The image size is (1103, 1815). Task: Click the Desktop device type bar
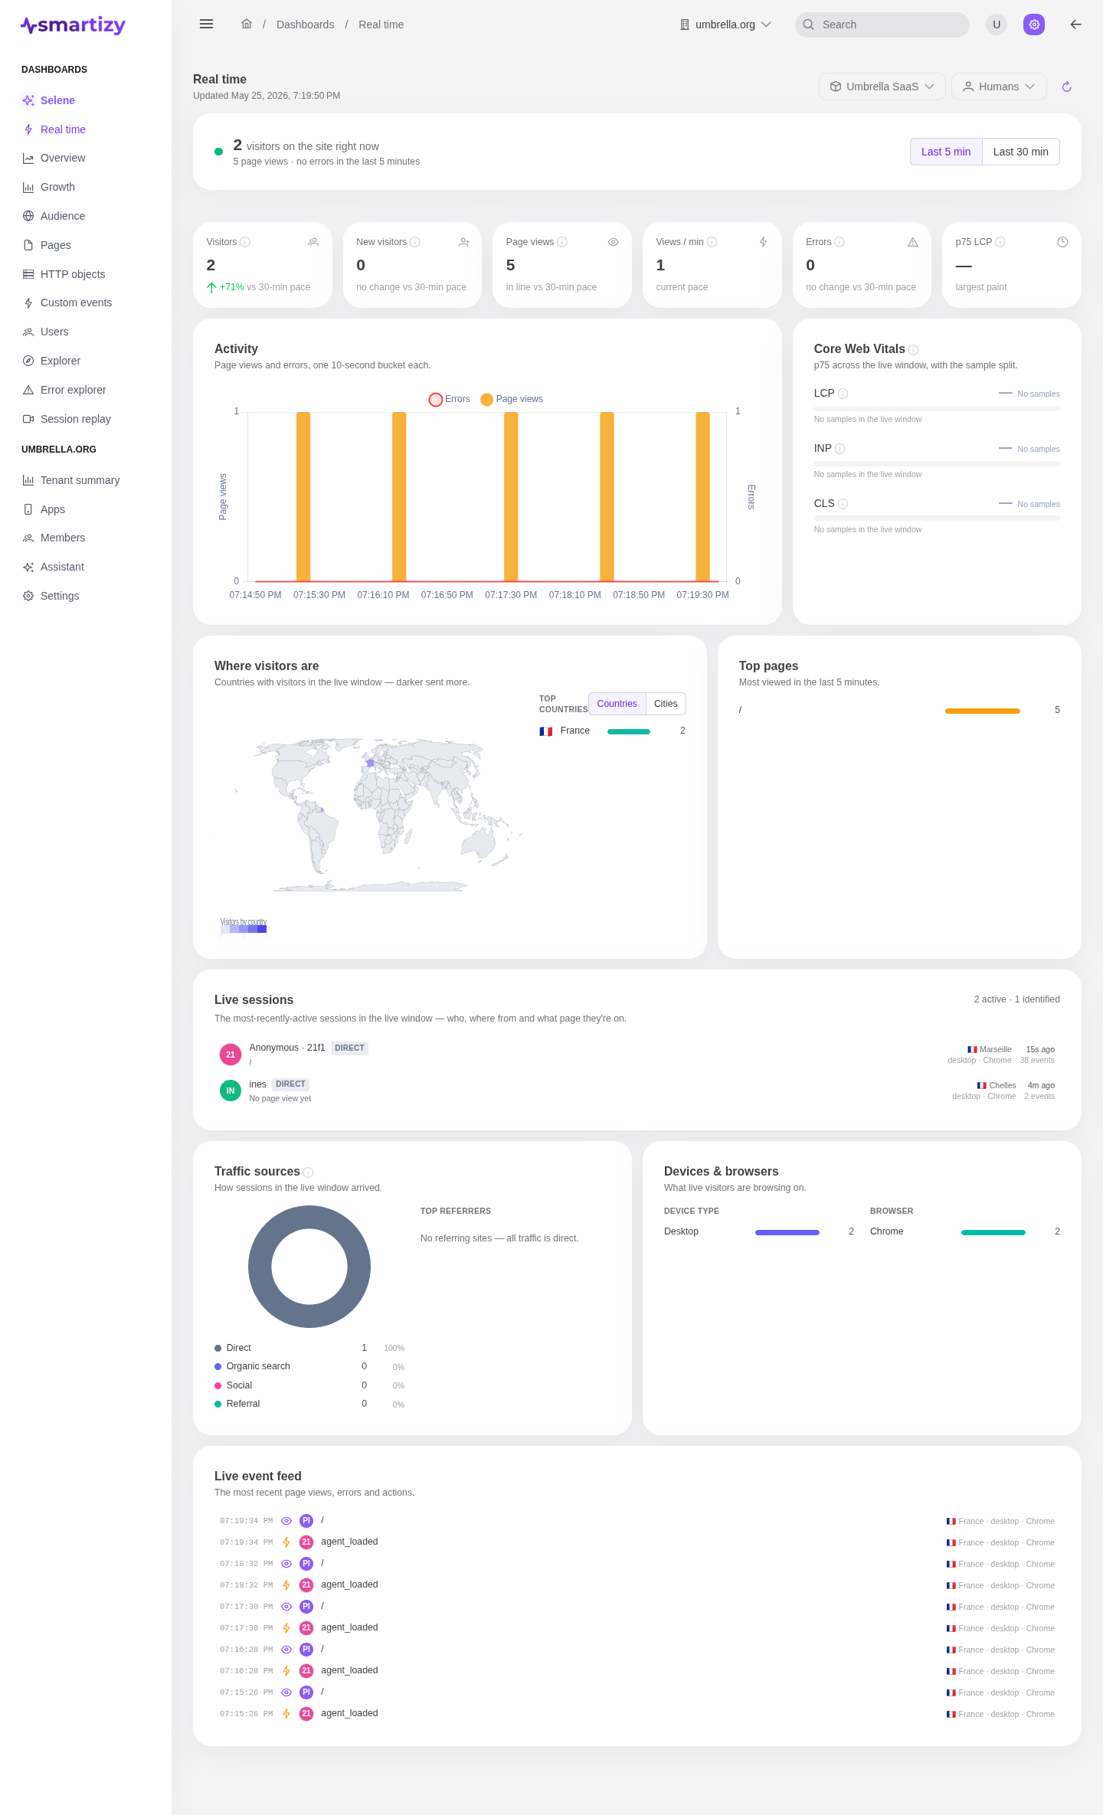(787, 1232)
